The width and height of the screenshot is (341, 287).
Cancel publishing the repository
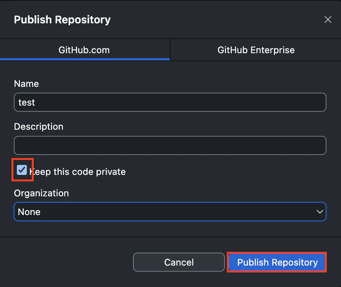point(179,262)
